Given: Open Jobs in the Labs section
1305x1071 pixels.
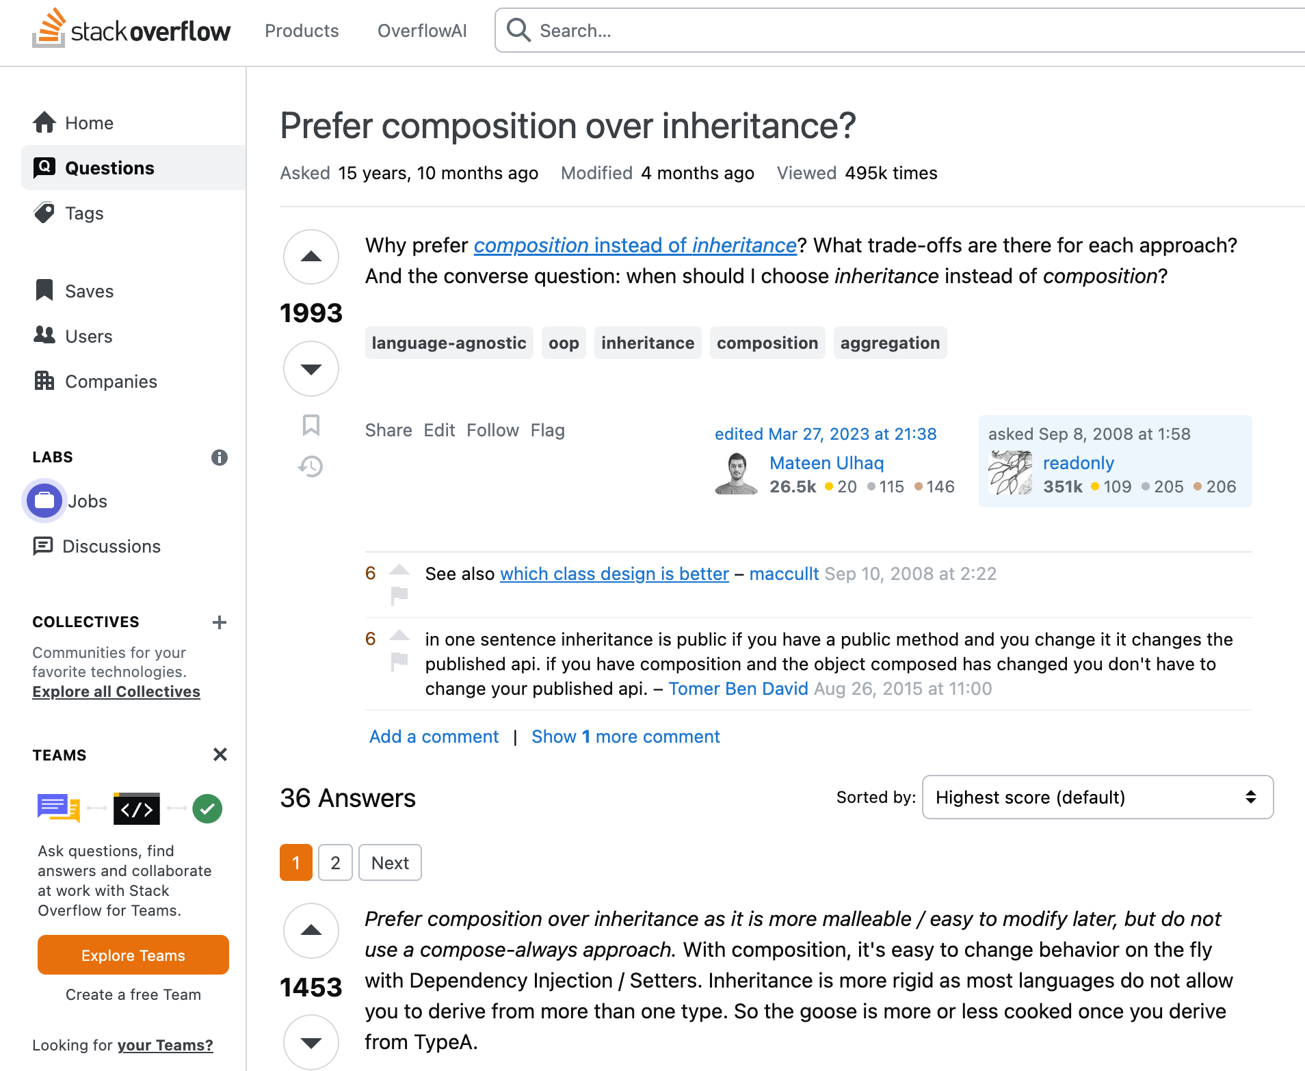Looking at the screenshot, I should [x=87, y=501].
